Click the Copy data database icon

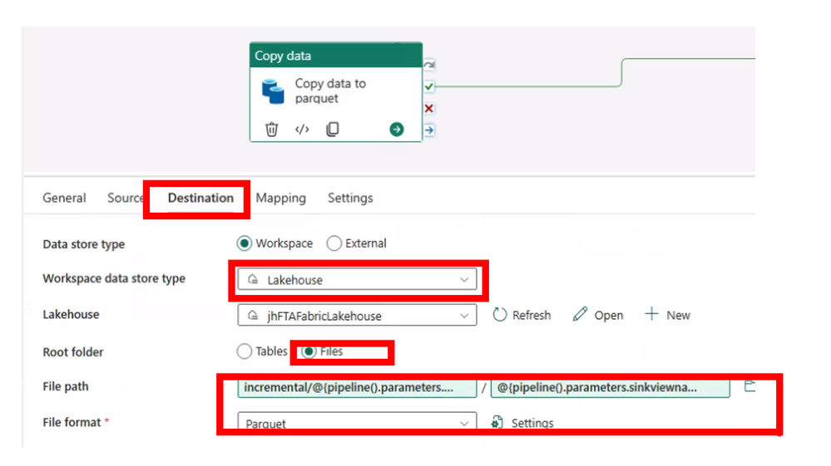coord(274,91)
